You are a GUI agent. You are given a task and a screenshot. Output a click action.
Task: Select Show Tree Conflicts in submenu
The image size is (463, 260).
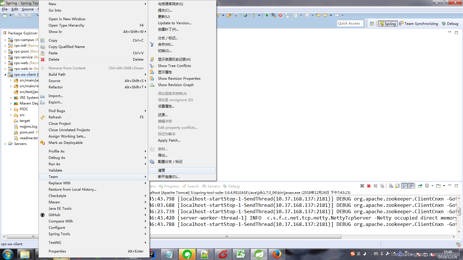(182, 66)
